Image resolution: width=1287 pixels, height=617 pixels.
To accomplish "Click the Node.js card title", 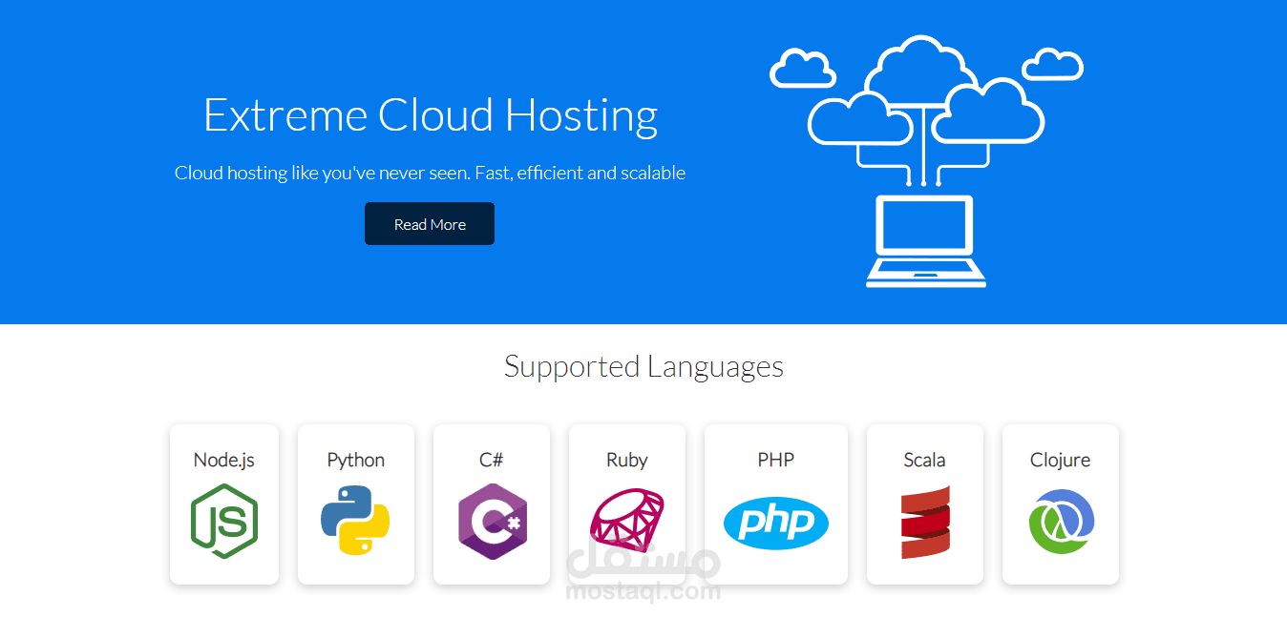I will [x=224, y=460].
